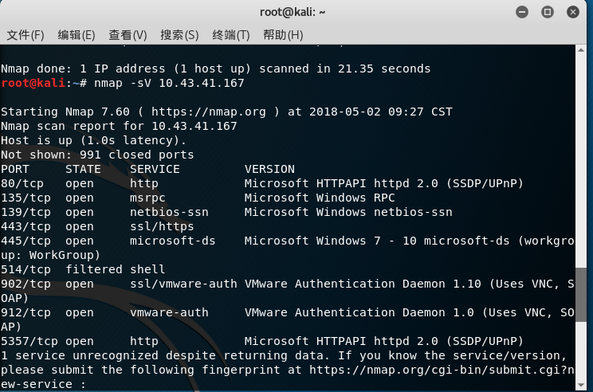Click the nmap.org/cgi-bin/submit.cgi fingerprint link
Viewport: 593px width, 392px height.
click(442, 370)
